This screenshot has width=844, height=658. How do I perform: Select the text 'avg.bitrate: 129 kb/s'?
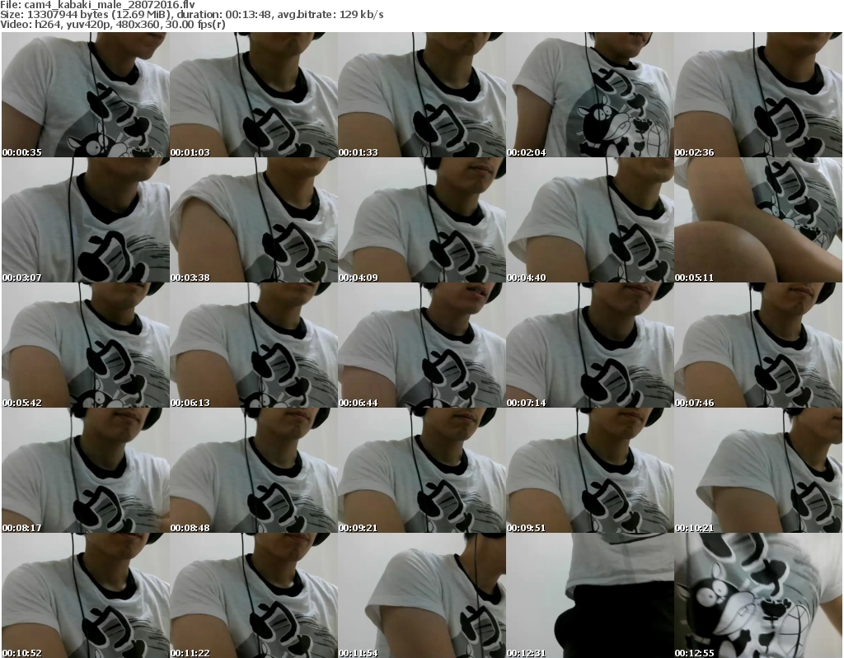coord(331,15)
